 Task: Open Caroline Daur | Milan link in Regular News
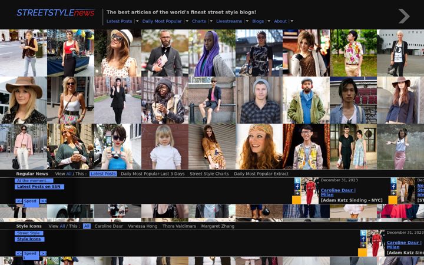point(338,193)
